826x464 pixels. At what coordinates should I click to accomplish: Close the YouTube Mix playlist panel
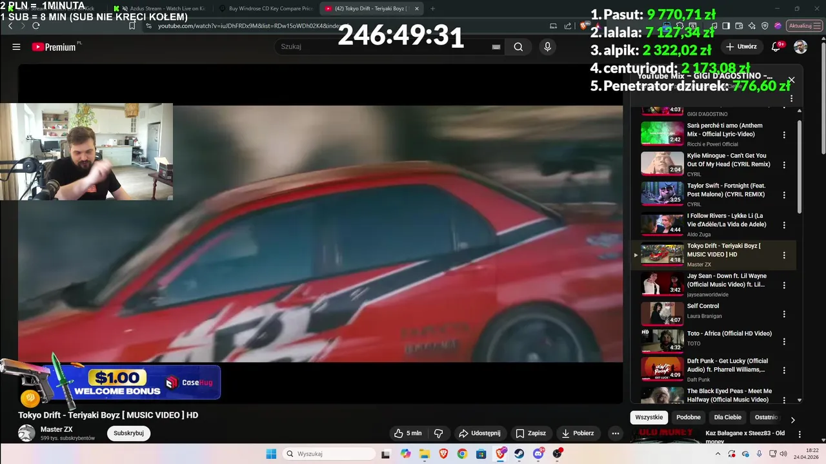coord(791,80)
